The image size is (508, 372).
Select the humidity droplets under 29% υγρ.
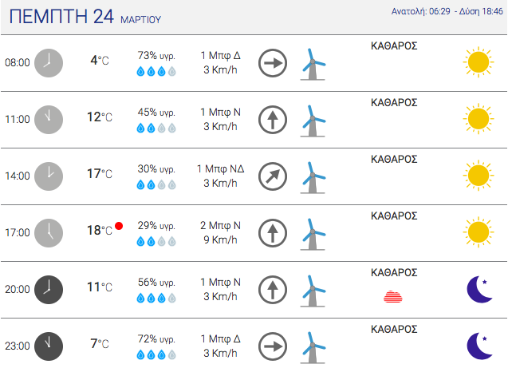pos(156,241)
